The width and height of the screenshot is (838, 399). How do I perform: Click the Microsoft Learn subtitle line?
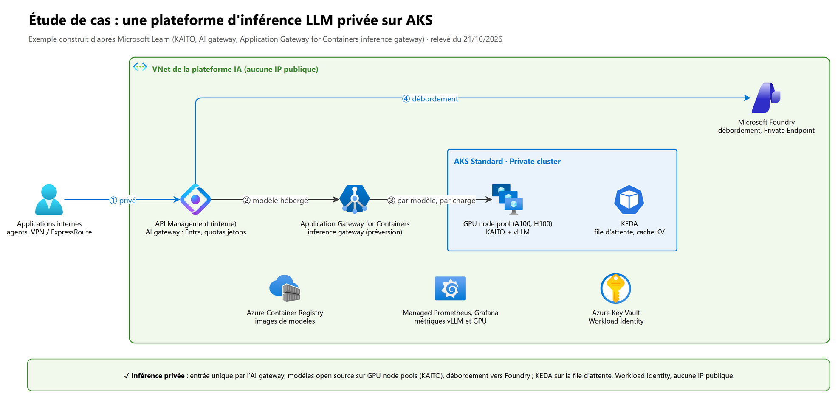point(265,39)
